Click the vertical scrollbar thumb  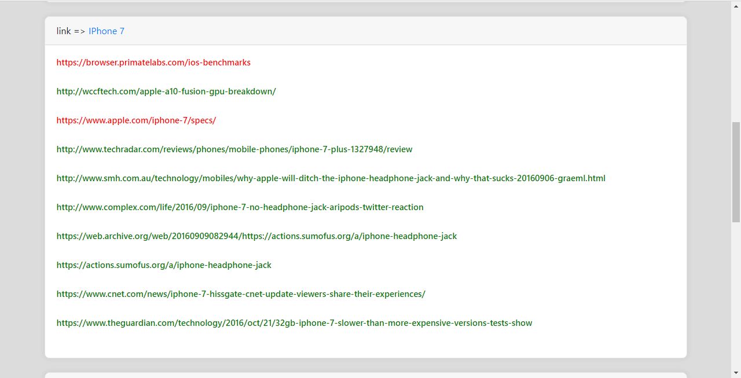(736, 172)
